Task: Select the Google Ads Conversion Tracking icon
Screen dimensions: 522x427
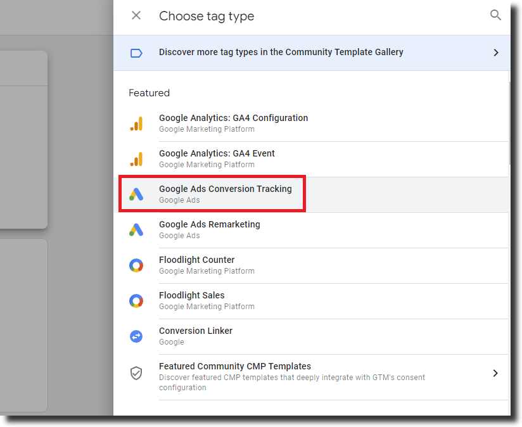Action: click(136, 194)
